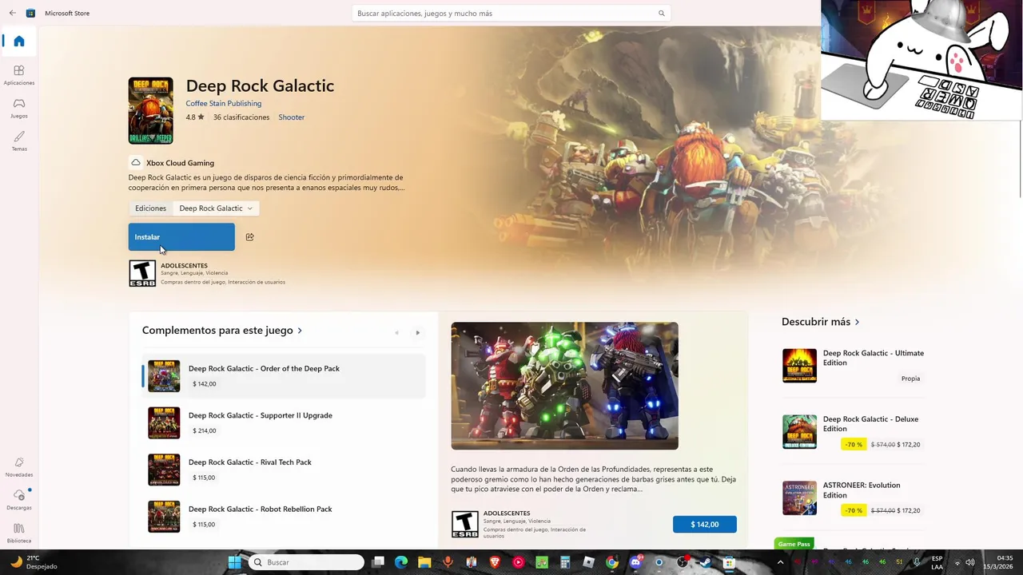Open weather widget showing 21°C Despejado

(34, 562)
